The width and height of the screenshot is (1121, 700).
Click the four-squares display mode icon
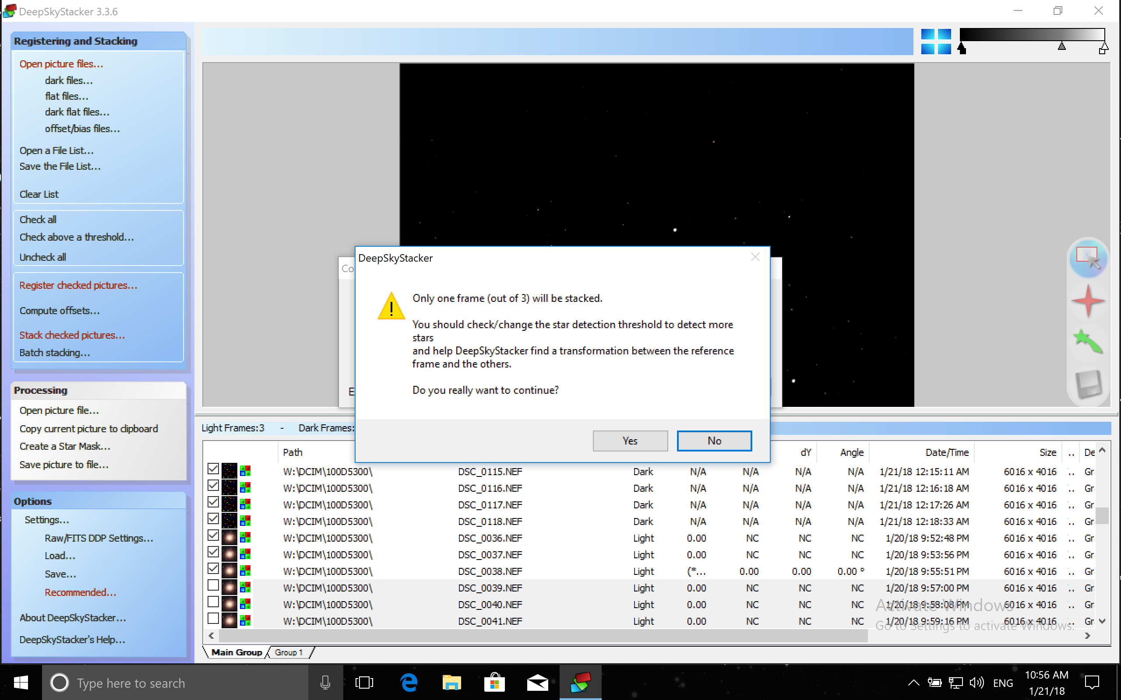tap(936, 42)
